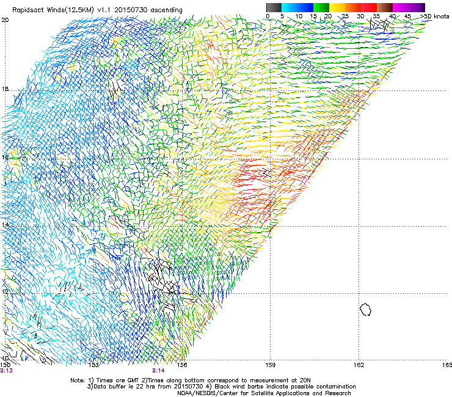The height and width of the screenshot is (397, 452).
Task: Click the longitude label 156
Action: [x=182, y=365]
